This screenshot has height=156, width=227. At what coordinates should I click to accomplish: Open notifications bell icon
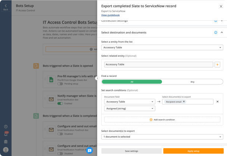pos(6,134)
